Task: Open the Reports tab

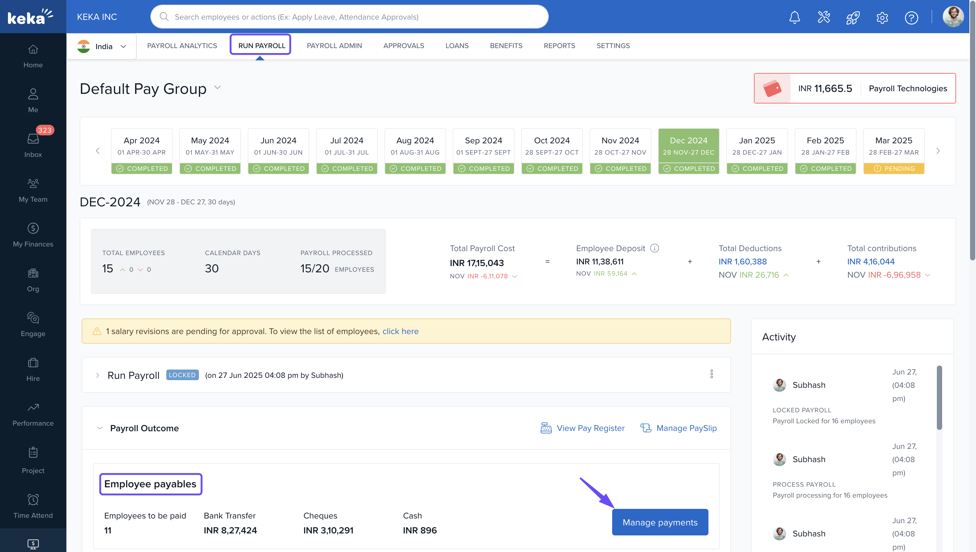Action: 559,45
